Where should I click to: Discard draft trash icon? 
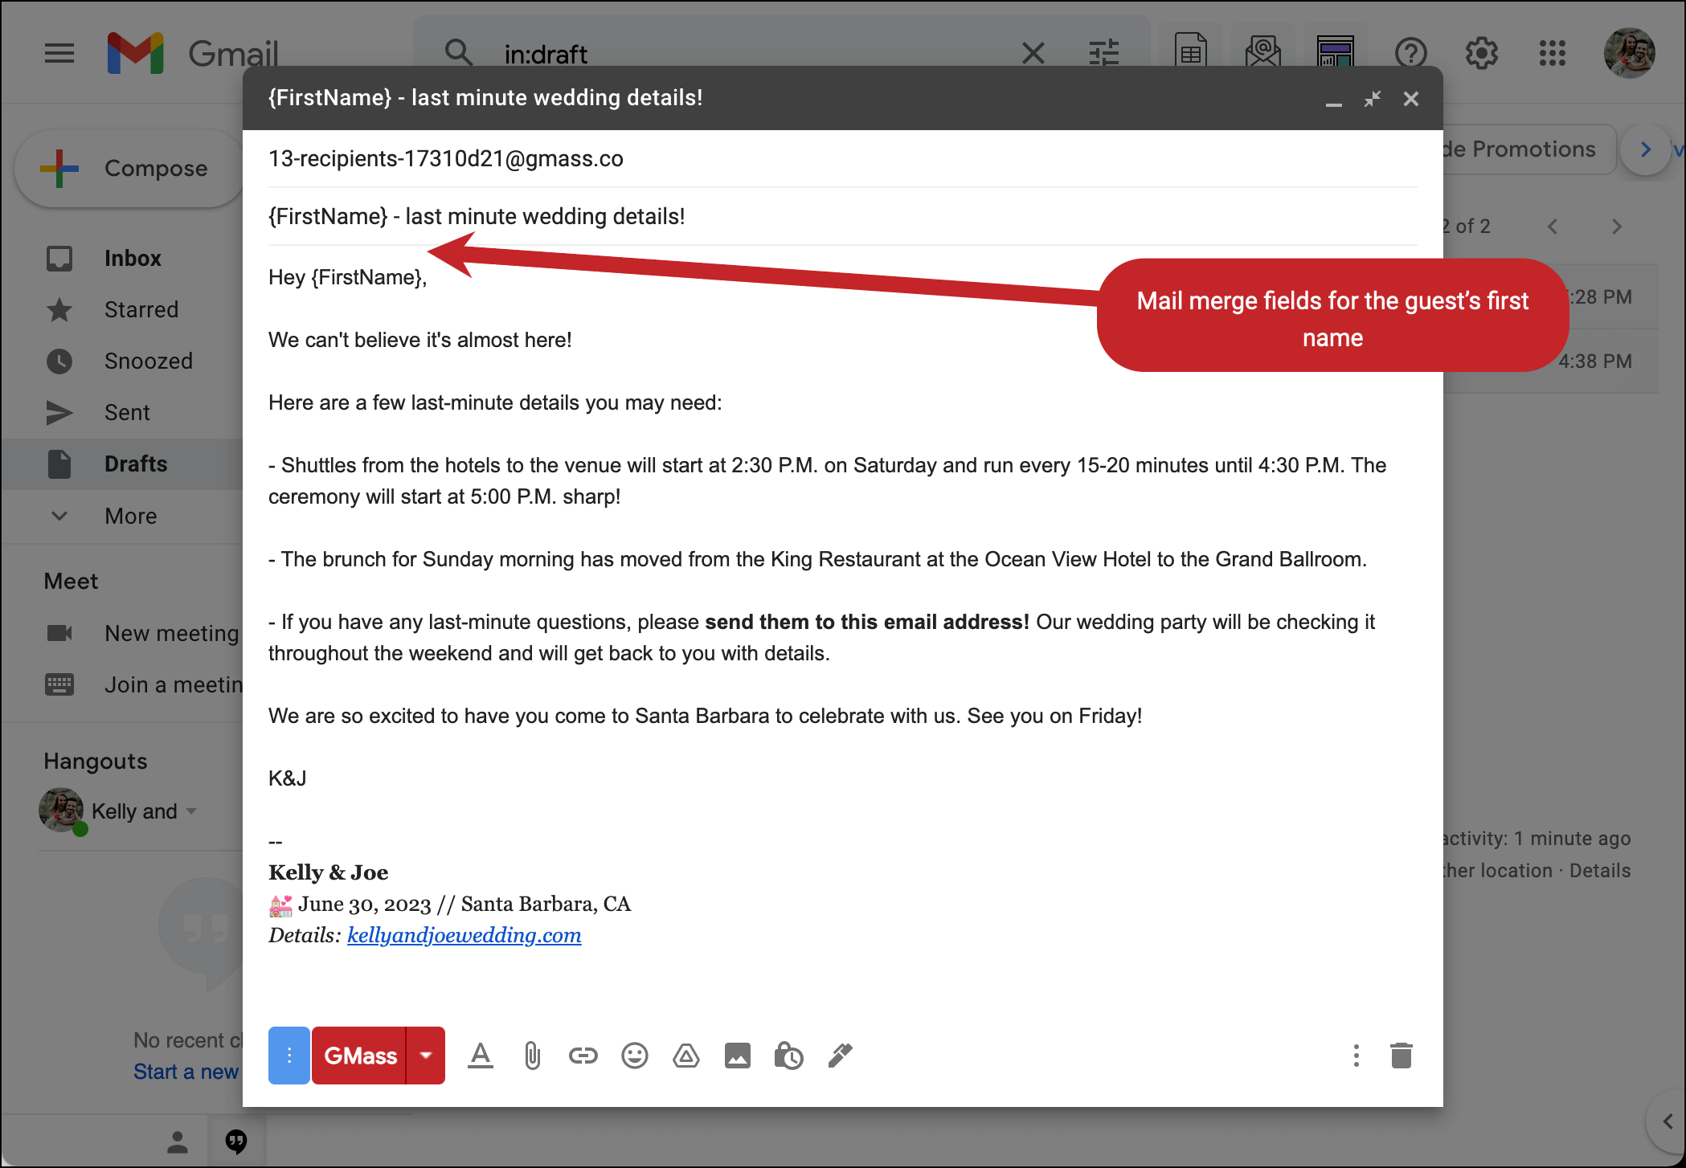click(x=1402, y=1056)
